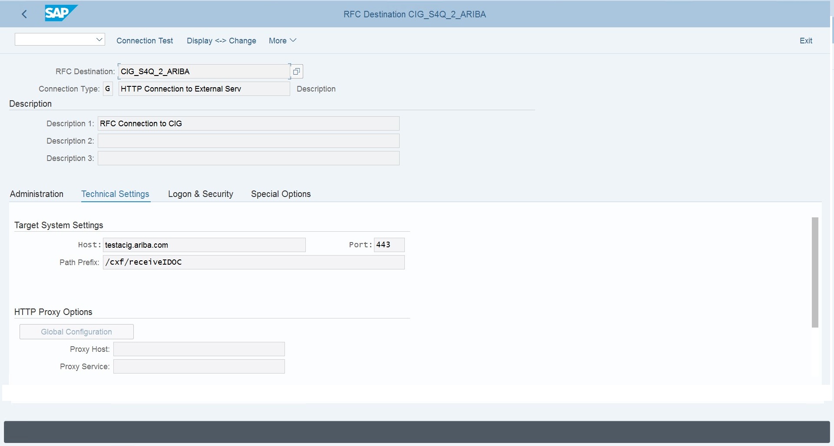Click the Exit button

coord(806,40)
